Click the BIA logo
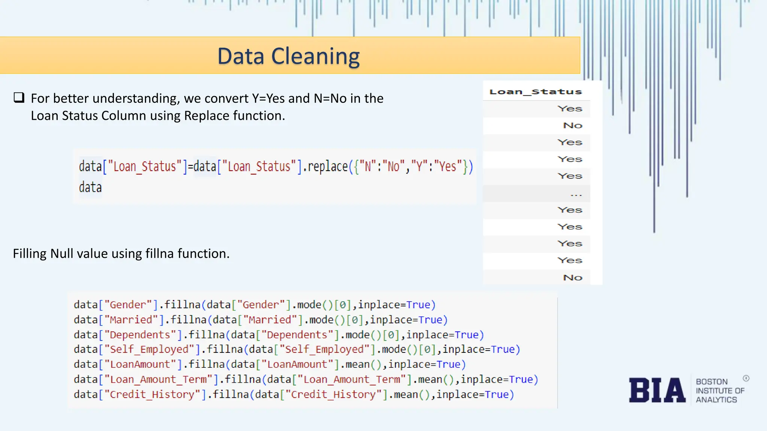Image resolution: width=767 pixels, height=431 pixels. click(x=657, y=390)
